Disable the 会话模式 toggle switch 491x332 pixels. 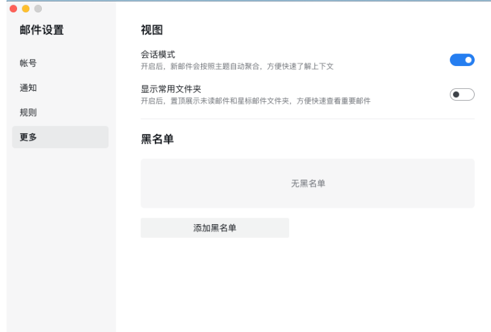[x=462, y=60]
